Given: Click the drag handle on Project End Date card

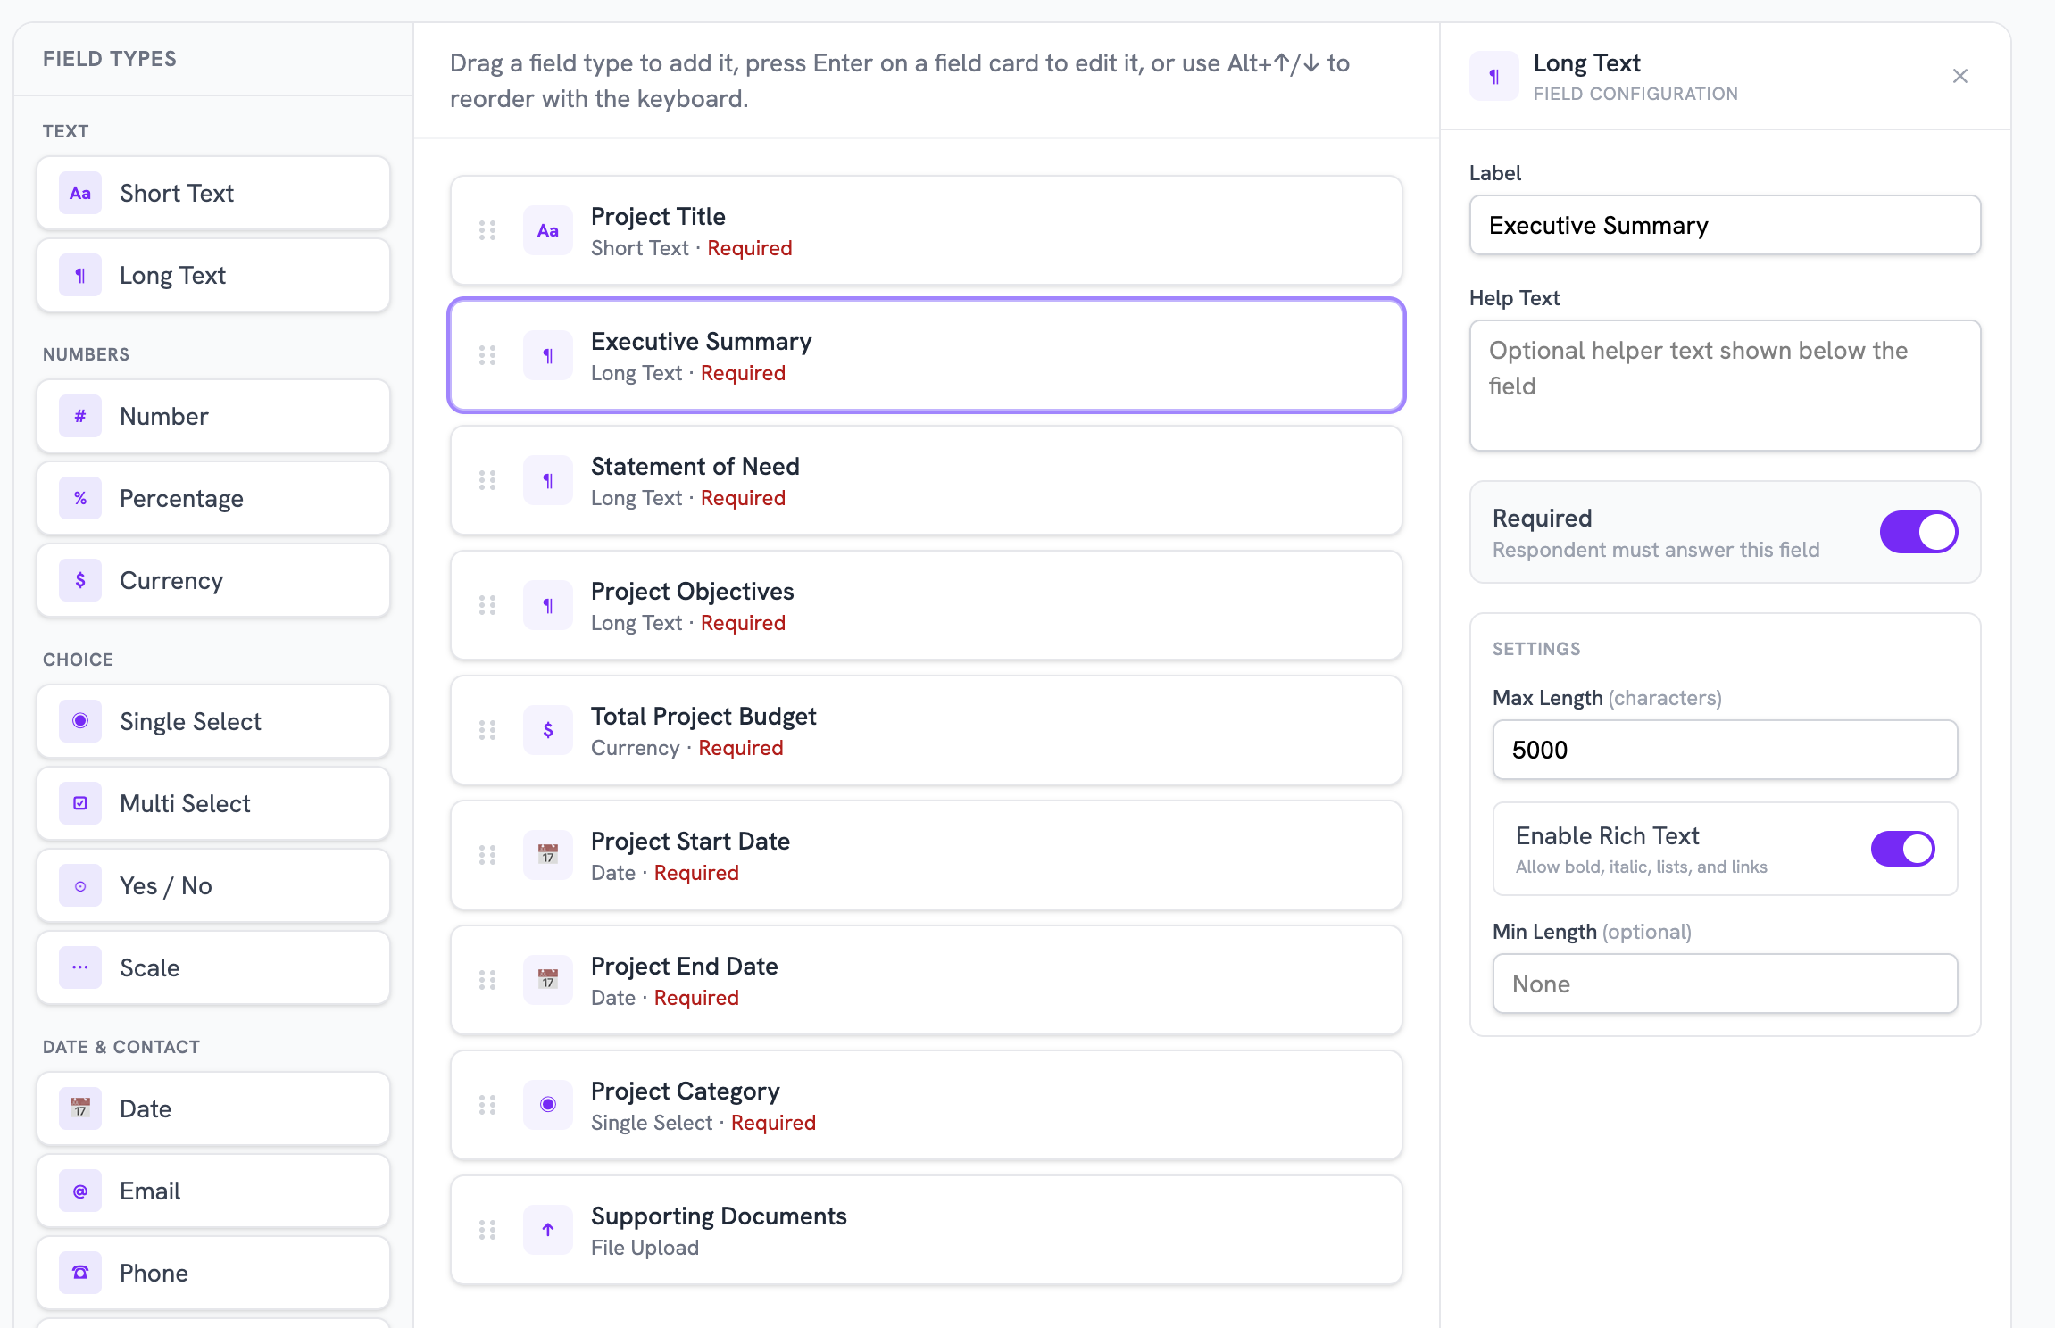Looking at the screenshot, I should [487, 981].
